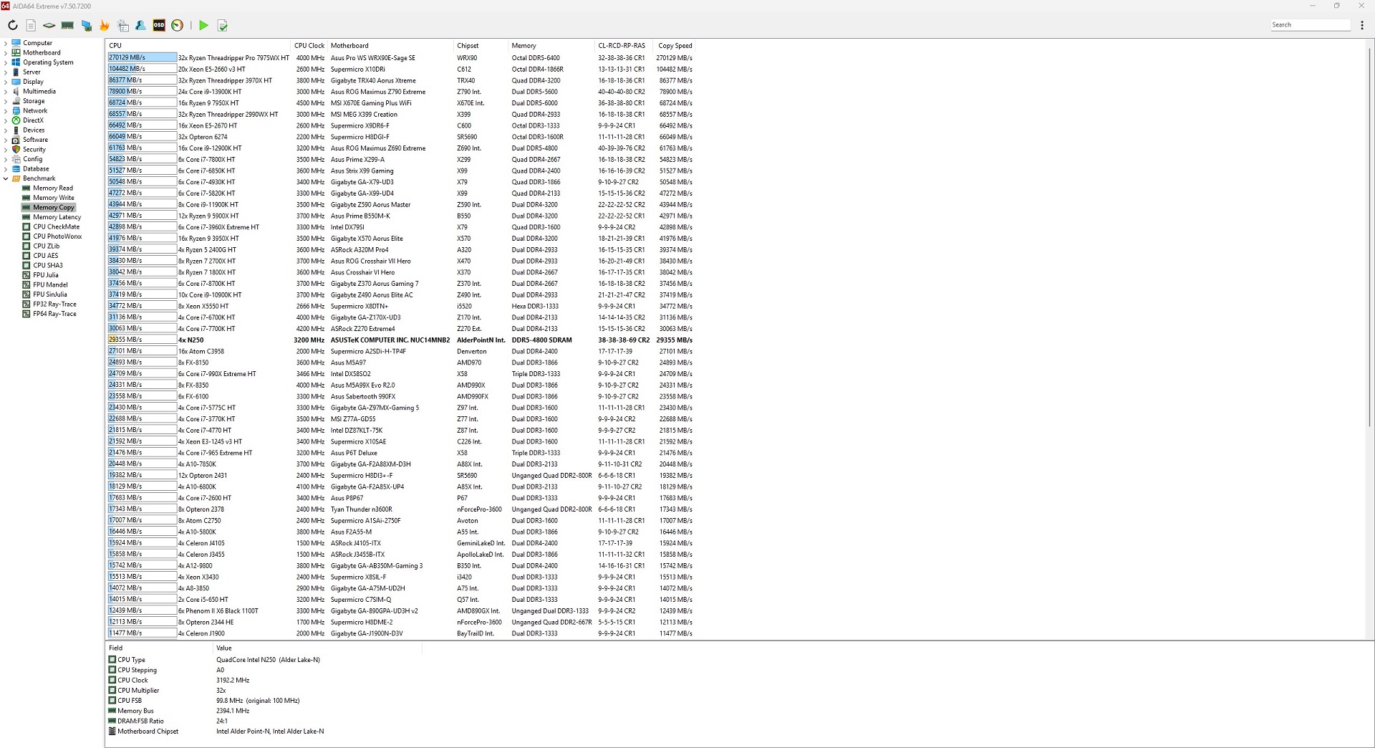Select the "4x Celeron J1900" row

pos(401,633)
